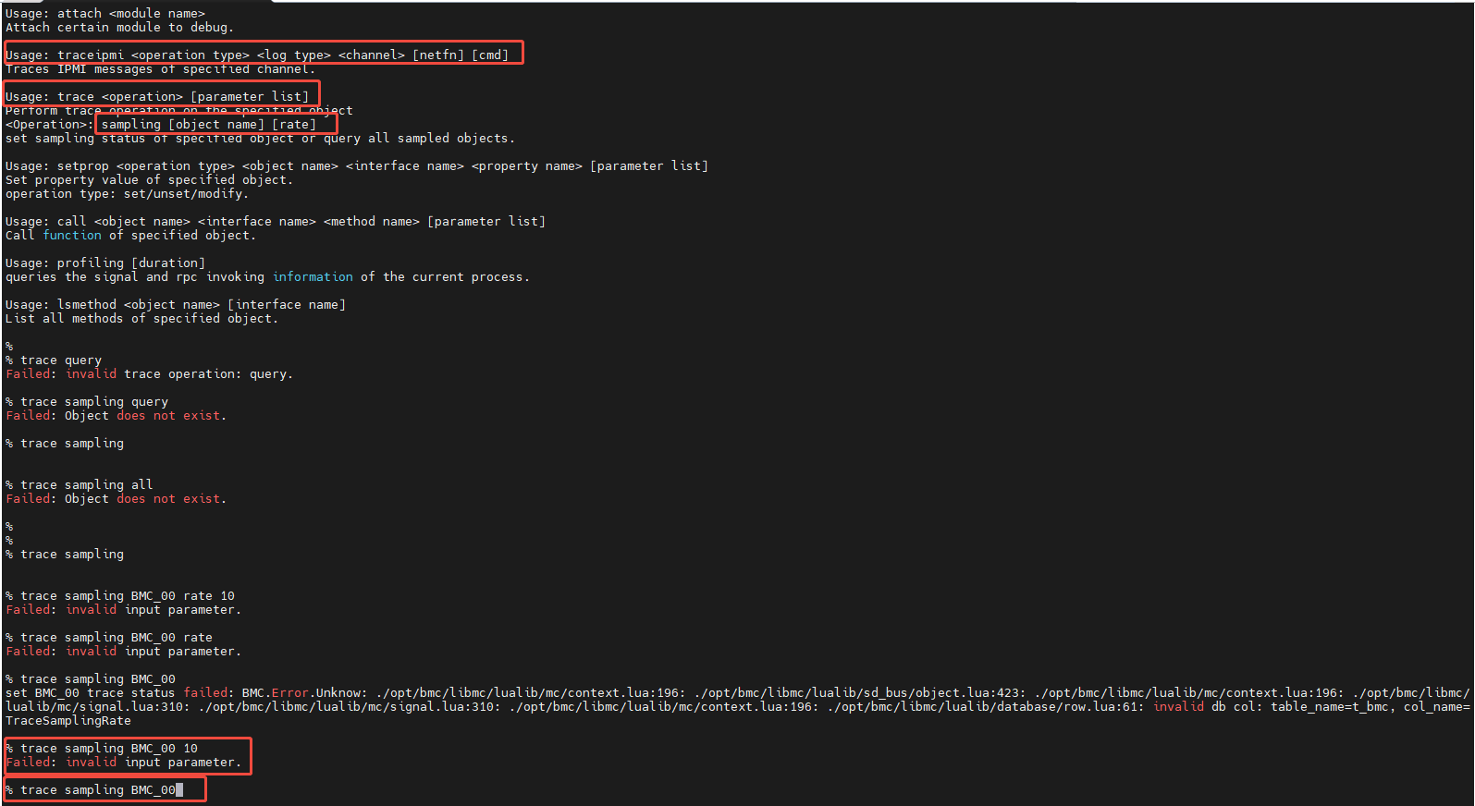This screenshot has height=806, width=1475.
Task: Click the "trace sampling all" command
Action: tap(87, 485)
